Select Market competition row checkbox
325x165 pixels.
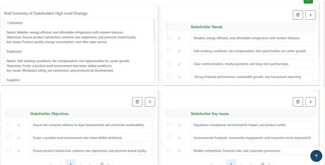pos(169,150)
